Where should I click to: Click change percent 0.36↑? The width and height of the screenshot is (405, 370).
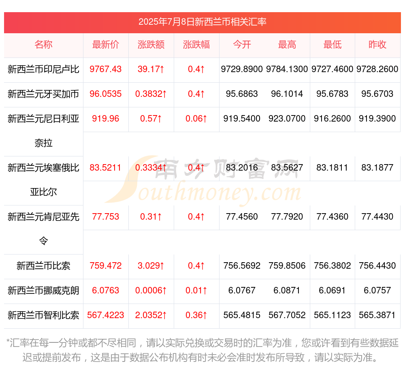(196, 315)
